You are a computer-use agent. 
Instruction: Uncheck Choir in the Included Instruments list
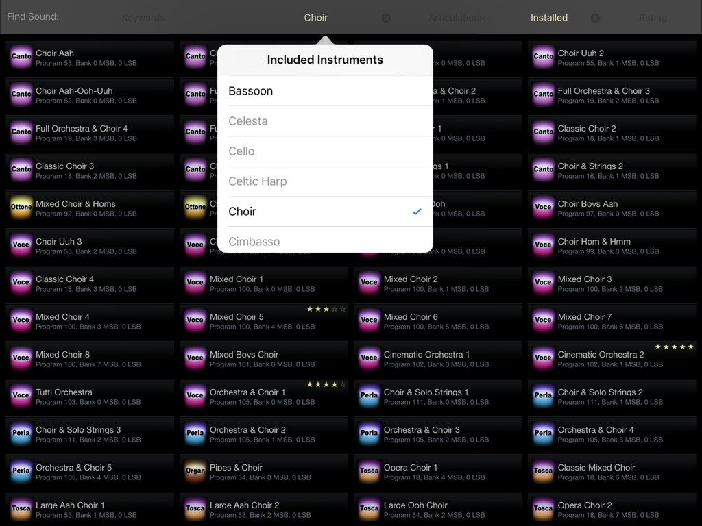tap(325, 212)
